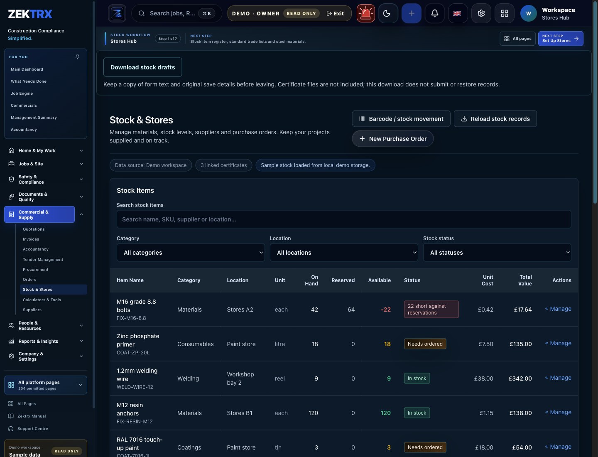Manage the Zinc phosphate primer row
The height and width of the screenshot is (457, 598).
558,344
